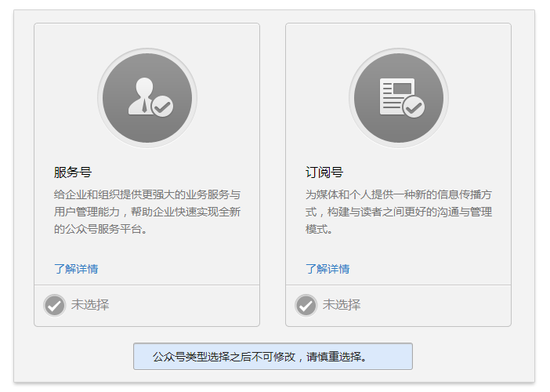Click 服务号 description starting 给企业和组织

pos(147,212)
